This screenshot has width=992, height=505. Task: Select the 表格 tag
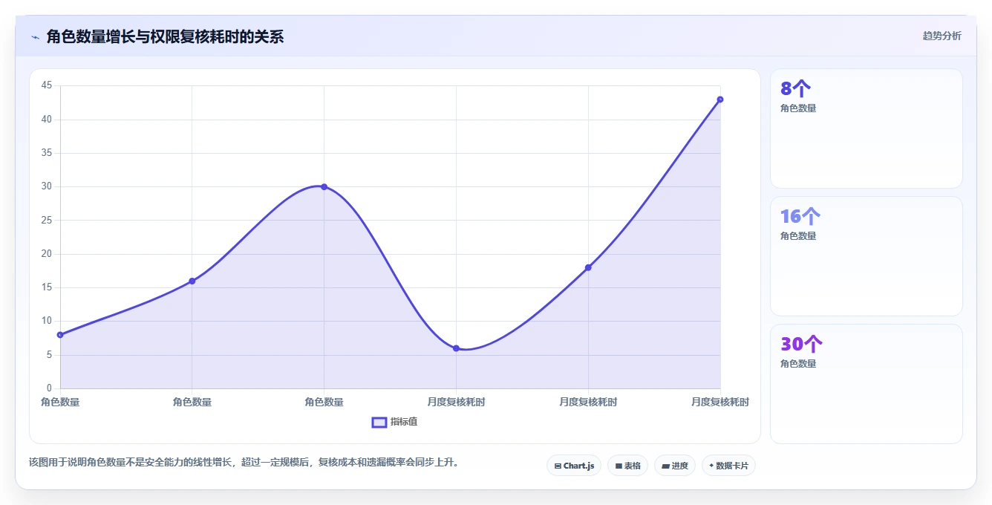[627, 466]
